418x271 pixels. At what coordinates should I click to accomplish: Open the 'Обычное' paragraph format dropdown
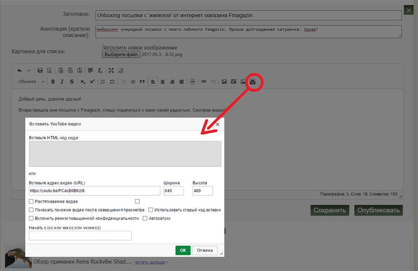(31, 82)
